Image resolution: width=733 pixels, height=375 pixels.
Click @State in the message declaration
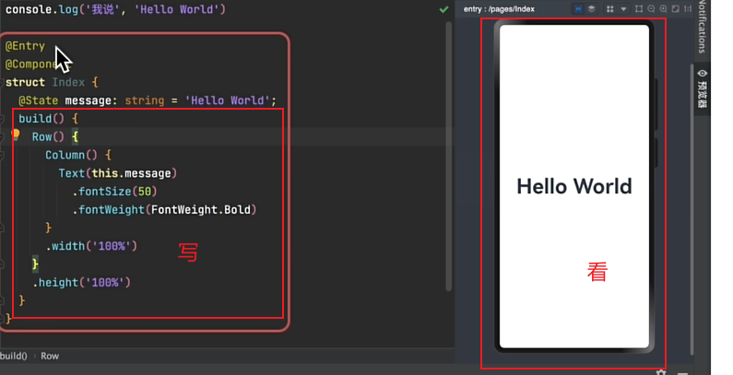click(x=39, y=100)
